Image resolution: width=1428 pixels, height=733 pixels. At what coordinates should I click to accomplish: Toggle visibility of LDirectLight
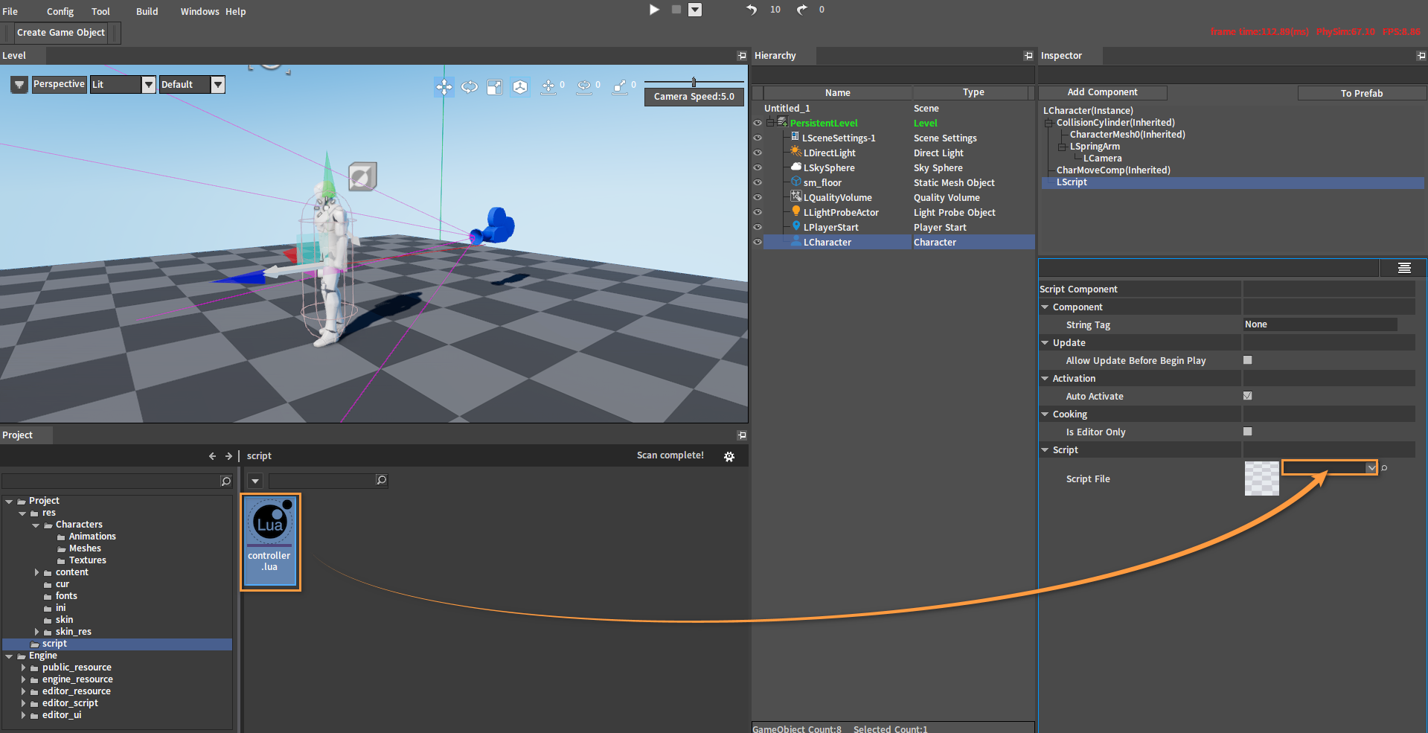758,153
